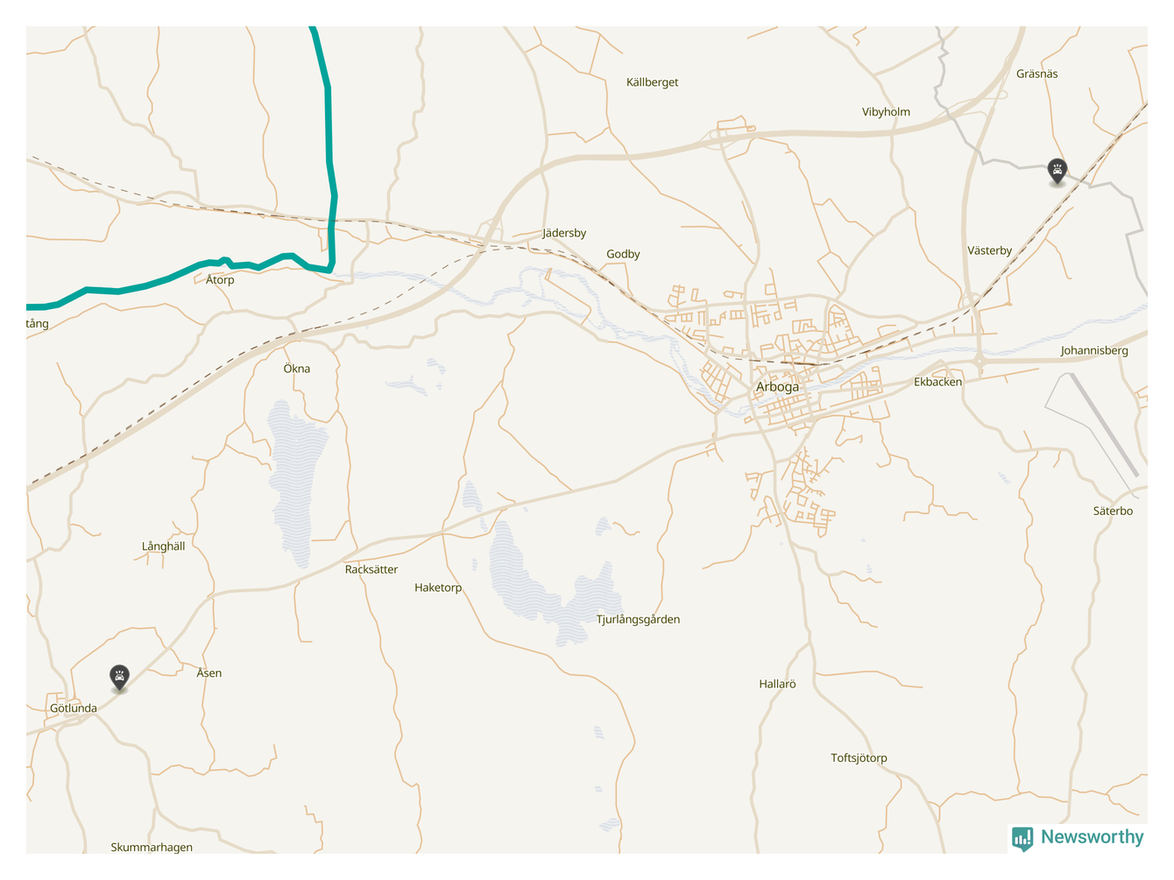The height and width of the screenshot is (880, 1174).
Task: Click the Gräsnäs place label
Action: click(x=1036, y=74)
